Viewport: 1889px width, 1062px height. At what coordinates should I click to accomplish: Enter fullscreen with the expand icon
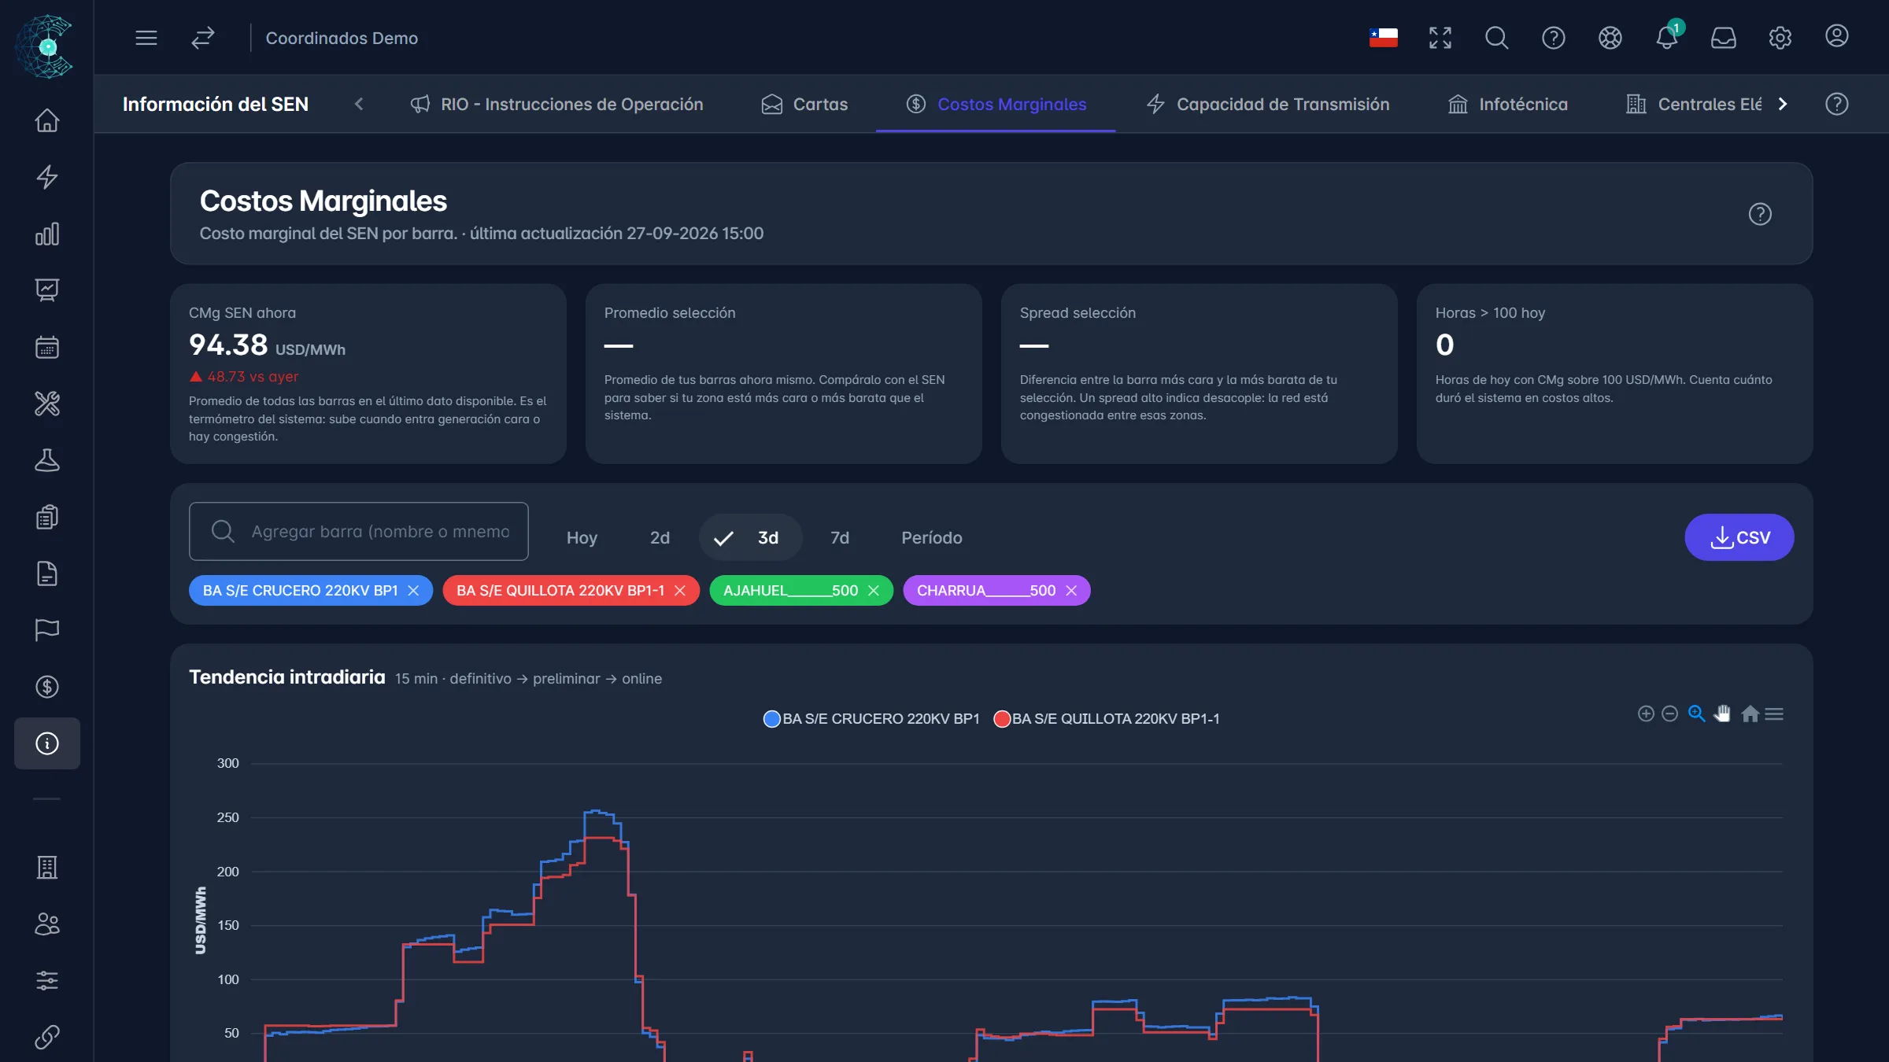click(1440, 38)
